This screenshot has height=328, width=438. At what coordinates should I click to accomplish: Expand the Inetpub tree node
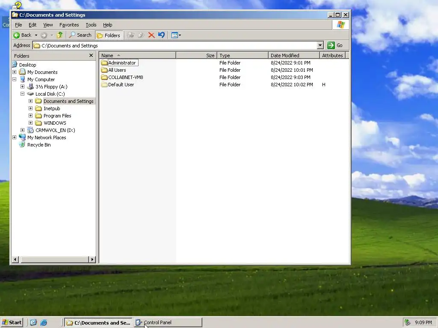pyautogui.click(x=30, y=108)
